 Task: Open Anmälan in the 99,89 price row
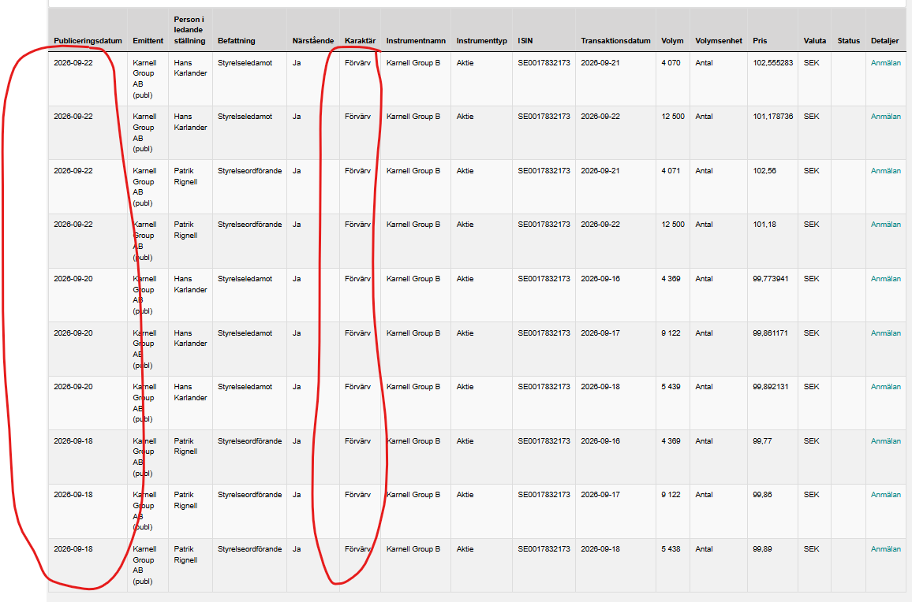point(885,549)
